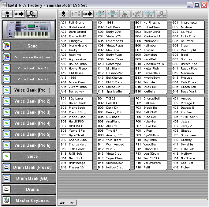This screenshot has height=207, width=209.
Task: Select voice D07 AhrAml
Action: click(x=114, y=126)
